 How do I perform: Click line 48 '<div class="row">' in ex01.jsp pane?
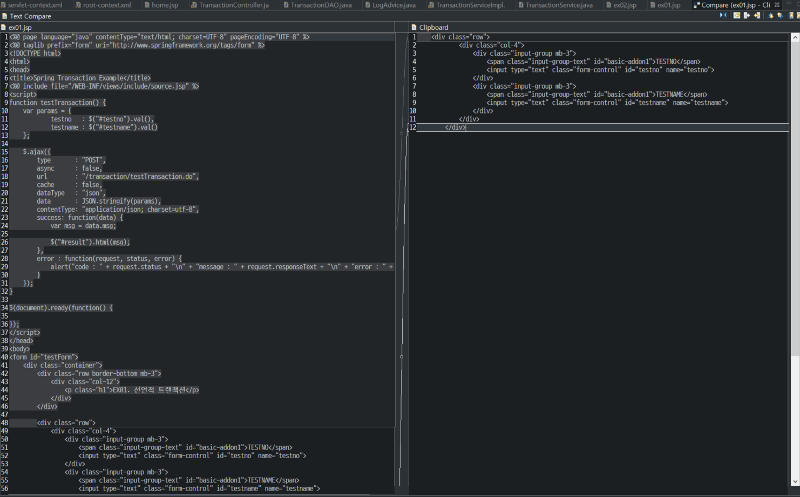click(66, 423)
